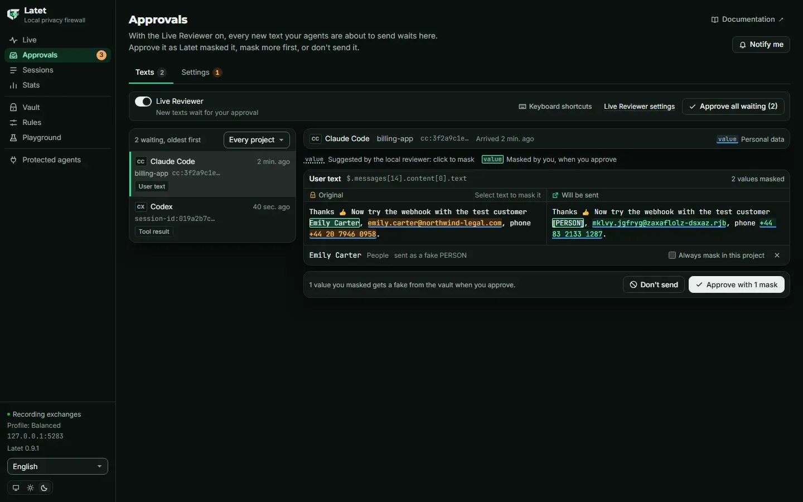803x502 pixels.
Task: Click the Settings tab count badge 1
Action: 217,73
